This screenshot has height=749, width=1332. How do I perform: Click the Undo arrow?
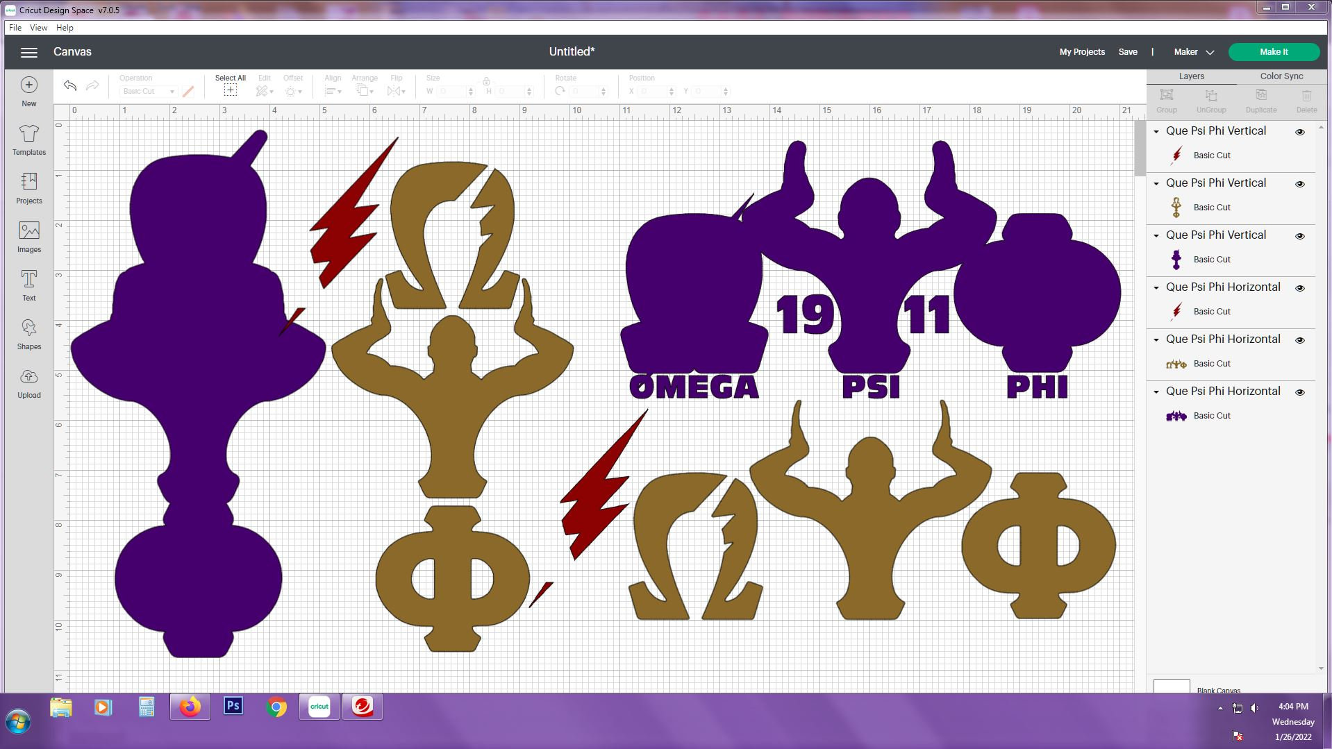click(69, 85)
